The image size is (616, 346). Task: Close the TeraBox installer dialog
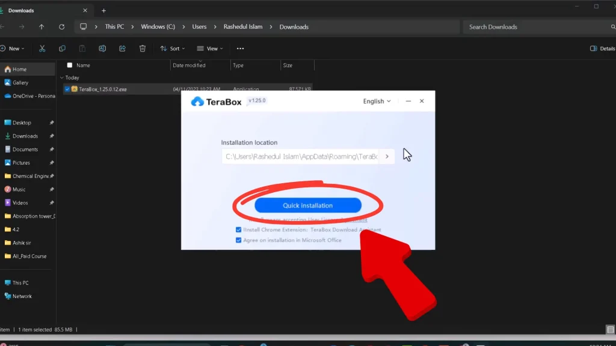coord(422,101)
